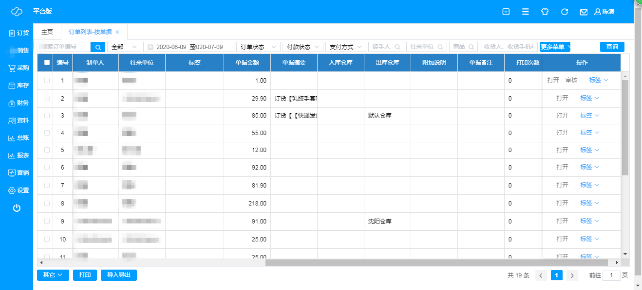Open the 总账 ledger module

[x=19, y=138]
